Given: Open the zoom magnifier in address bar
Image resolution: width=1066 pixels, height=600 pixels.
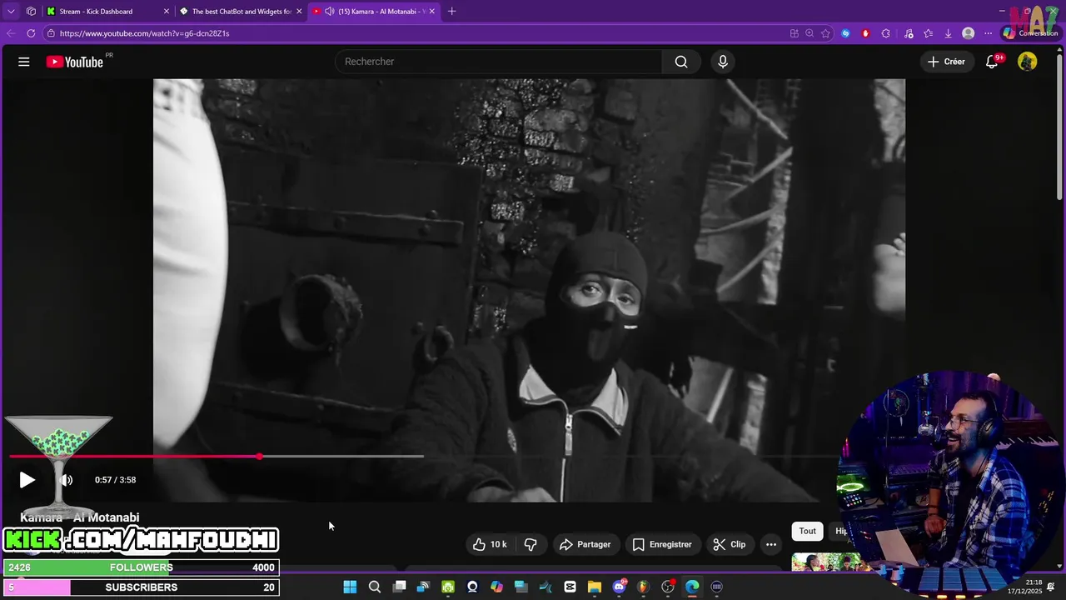Looking at the screenshot, I should click(x=809, y=33).
